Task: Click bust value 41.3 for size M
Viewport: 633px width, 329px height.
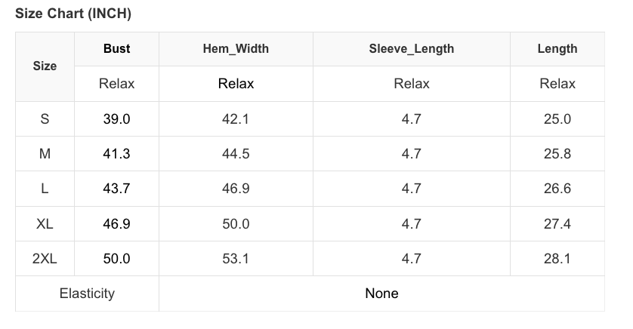Action: pyautogui.click(x=116, y=154)
